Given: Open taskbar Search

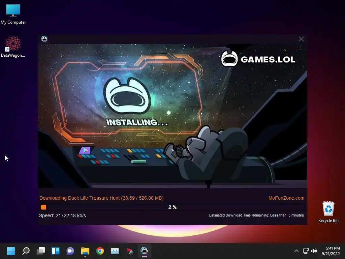Looking at the screenshot, I should click(26, 251).
